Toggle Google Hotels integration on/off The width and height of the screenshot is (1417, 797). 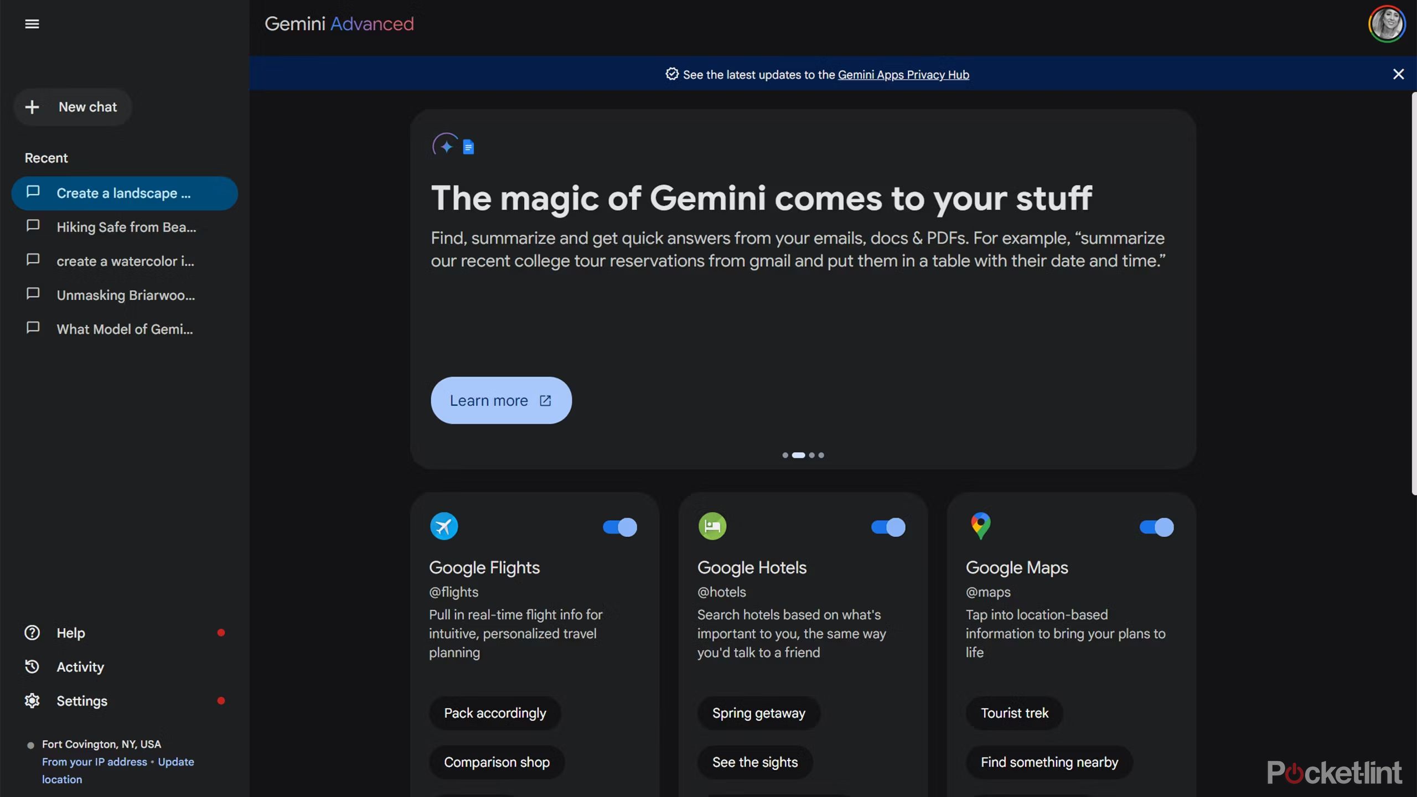click(888, 526)
